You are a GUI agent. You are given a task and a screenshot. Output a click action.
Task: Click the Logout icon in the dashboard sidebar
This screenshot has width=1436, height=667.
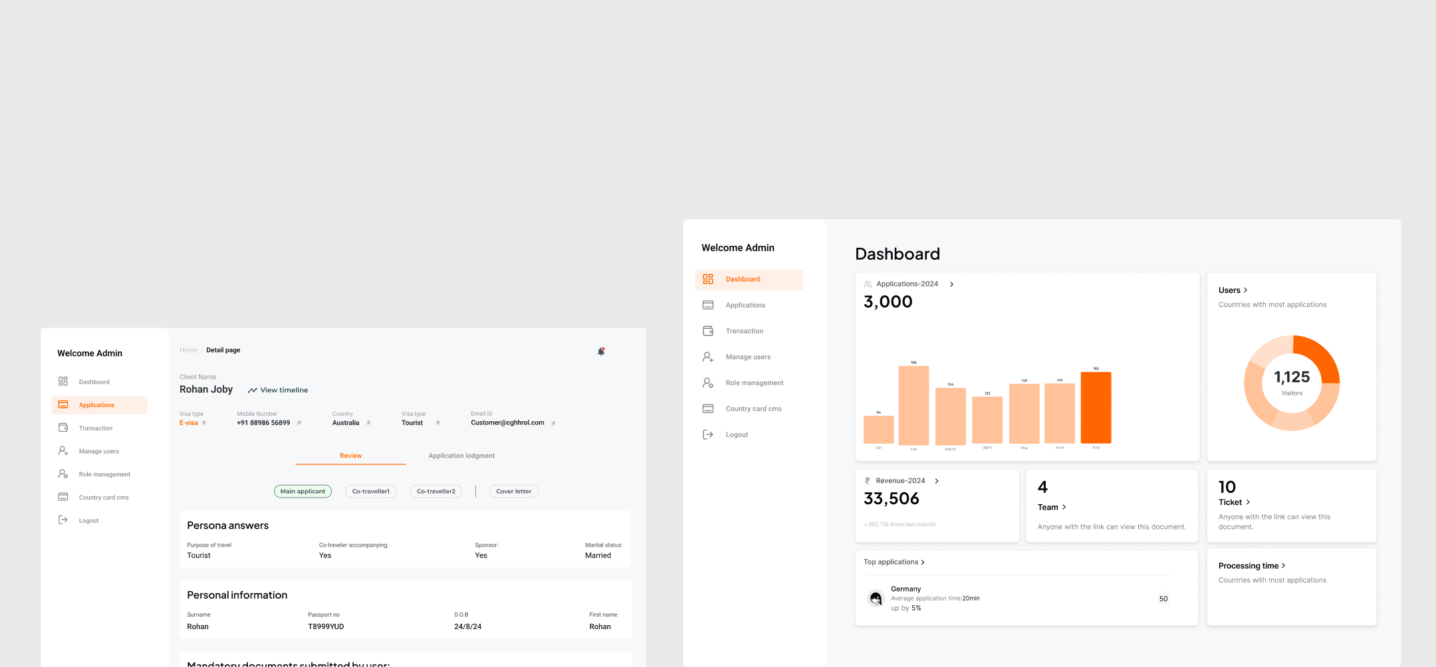(x=708, y=434)
